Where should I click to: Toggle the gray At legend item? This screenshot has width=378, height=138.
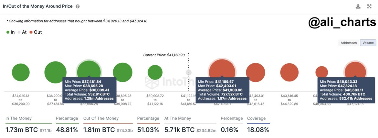click(22, 32)
